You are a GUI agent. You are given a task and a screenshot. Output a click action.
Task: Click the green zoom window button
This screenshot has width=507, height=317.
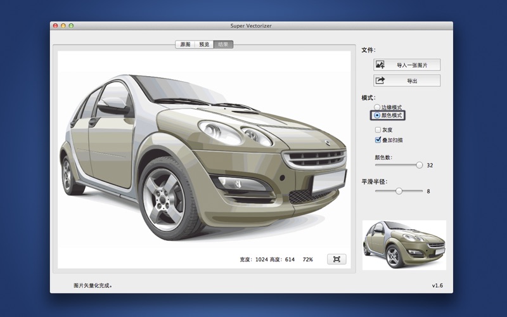coord(72,26)
